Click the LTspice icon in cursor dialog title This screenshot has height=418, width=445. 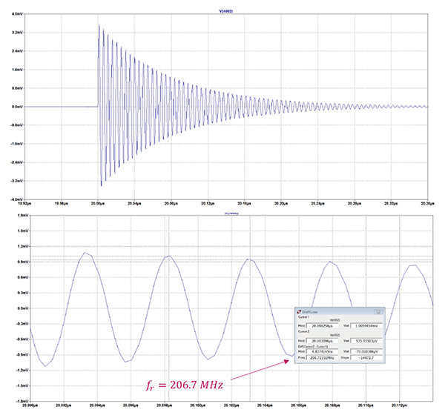point(298,311)
